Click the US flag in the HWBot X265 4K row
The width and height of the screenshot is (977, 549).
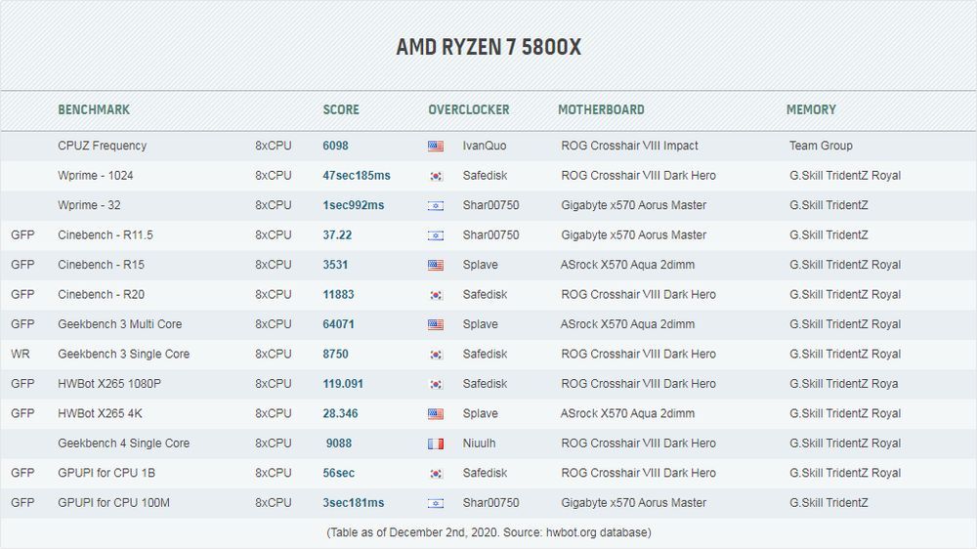[x=436, y=414]
